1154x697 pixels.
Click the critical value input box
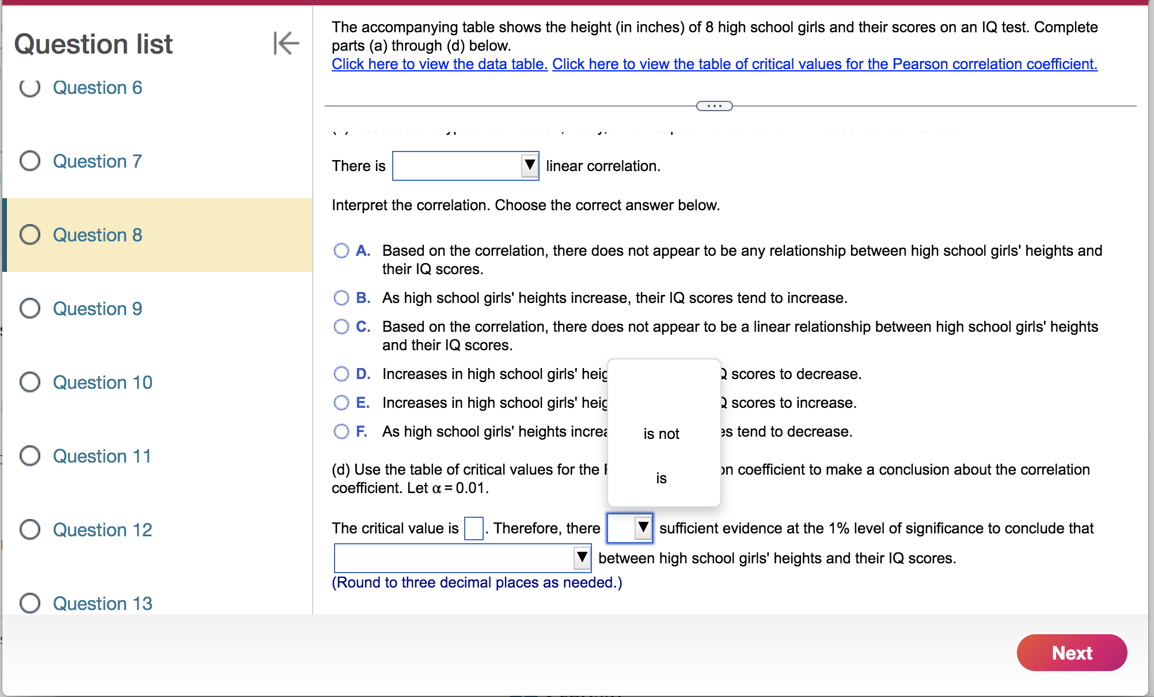point(473,528)
